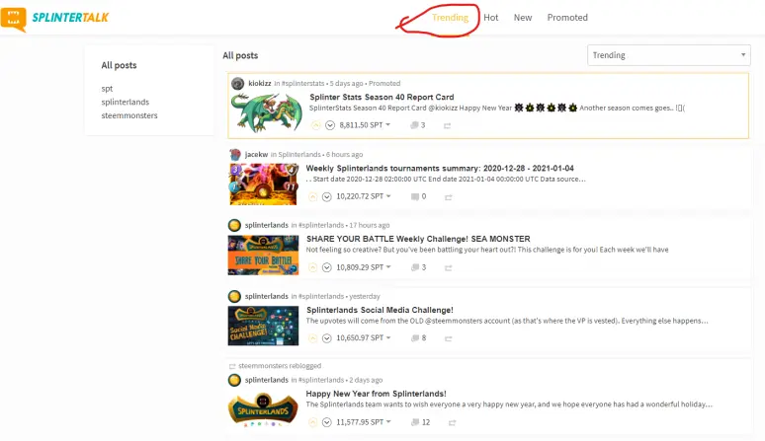Open the #splinterstats community tag link
This screenshot has height=441, width=765.
[x=302, y=83]
